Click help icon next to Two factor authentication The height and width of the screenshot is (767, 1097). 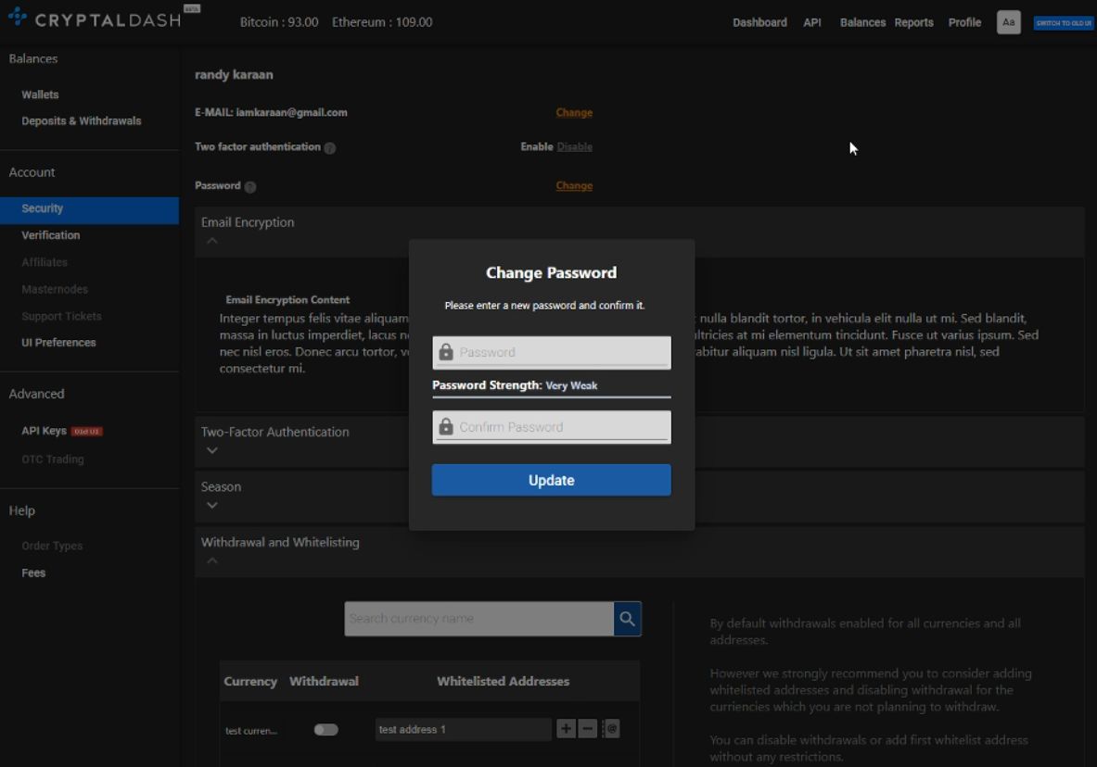(x=330, y=148)
